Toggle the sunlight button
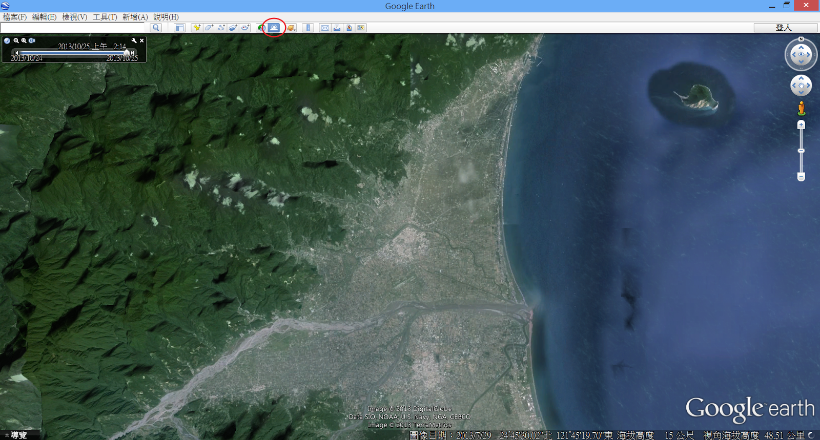 tap(274, 28)
